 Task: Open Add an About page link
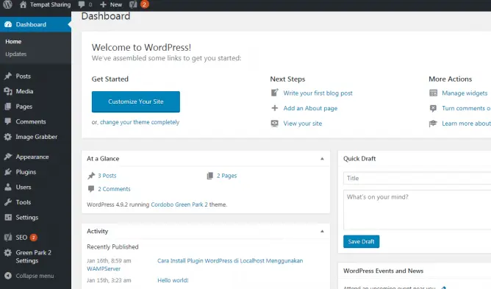pos(310,108)
